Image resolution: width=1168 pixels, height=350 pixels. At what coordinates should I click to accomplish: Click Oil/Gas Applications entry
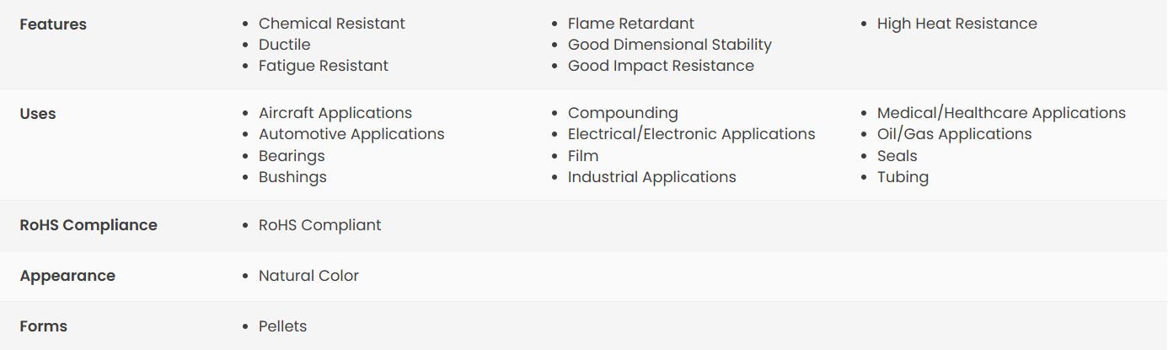955,134
